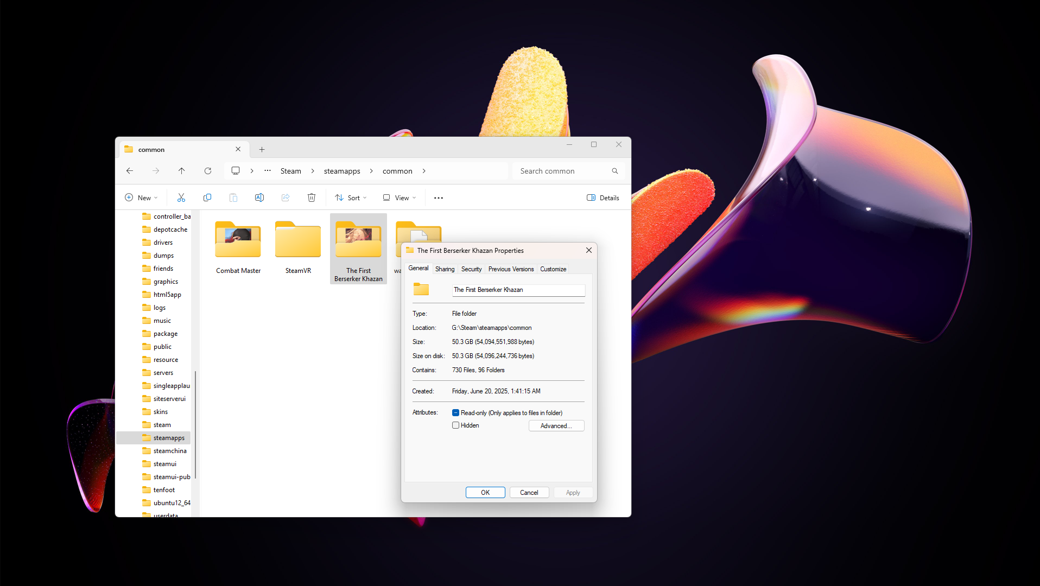The image size is (1040, 586).
Task: Enable the Hidden attribute checkbox
Action: pos(456,425)
